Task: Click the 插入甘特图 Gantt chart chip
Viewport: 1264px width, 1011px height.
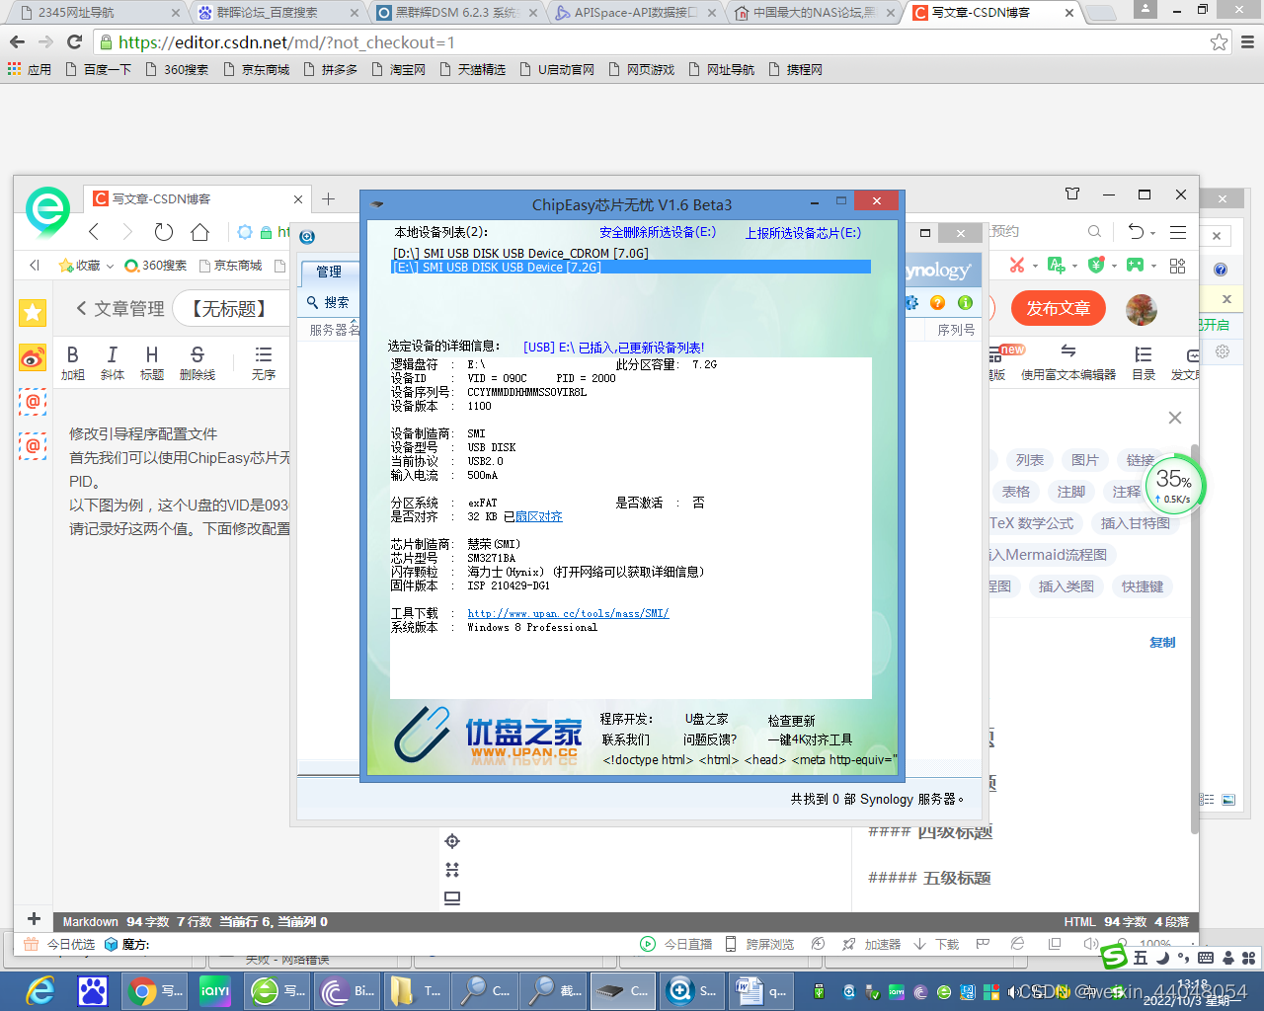Action: [1136, 523]
